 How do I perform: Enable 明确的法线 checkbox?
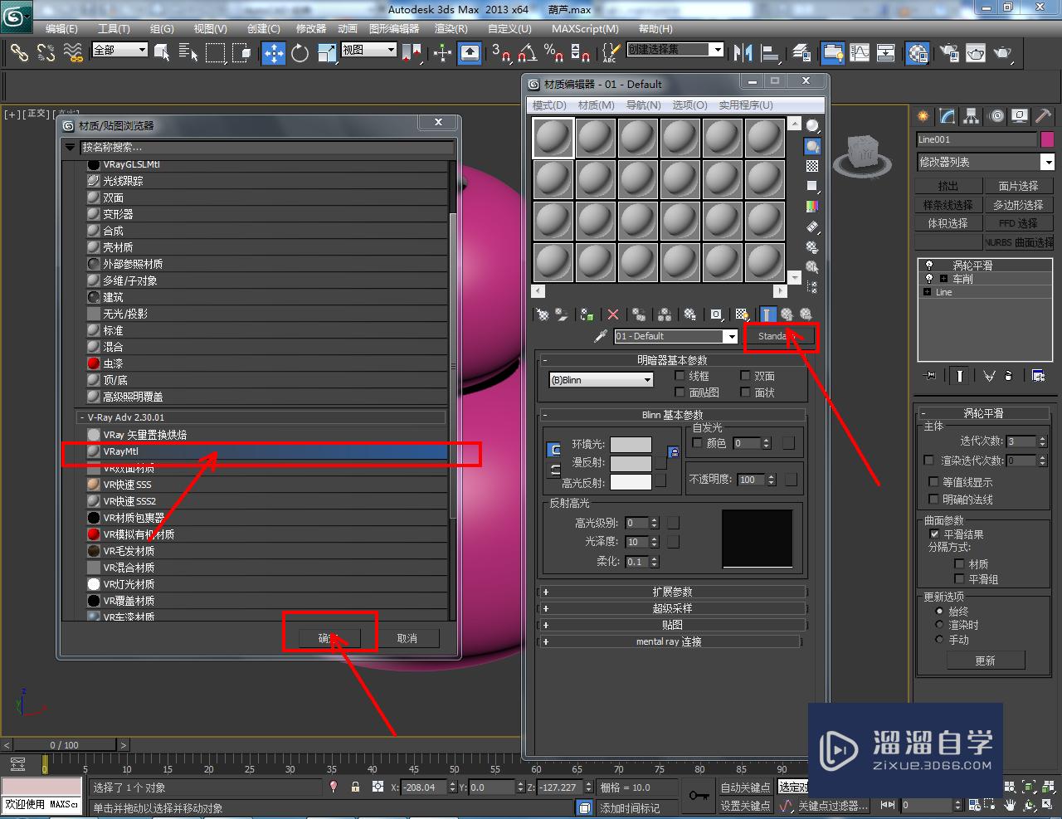click(x=933, y=500)
